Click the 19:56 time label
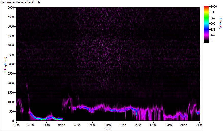The image size is (223, 131). coord(168,125)
